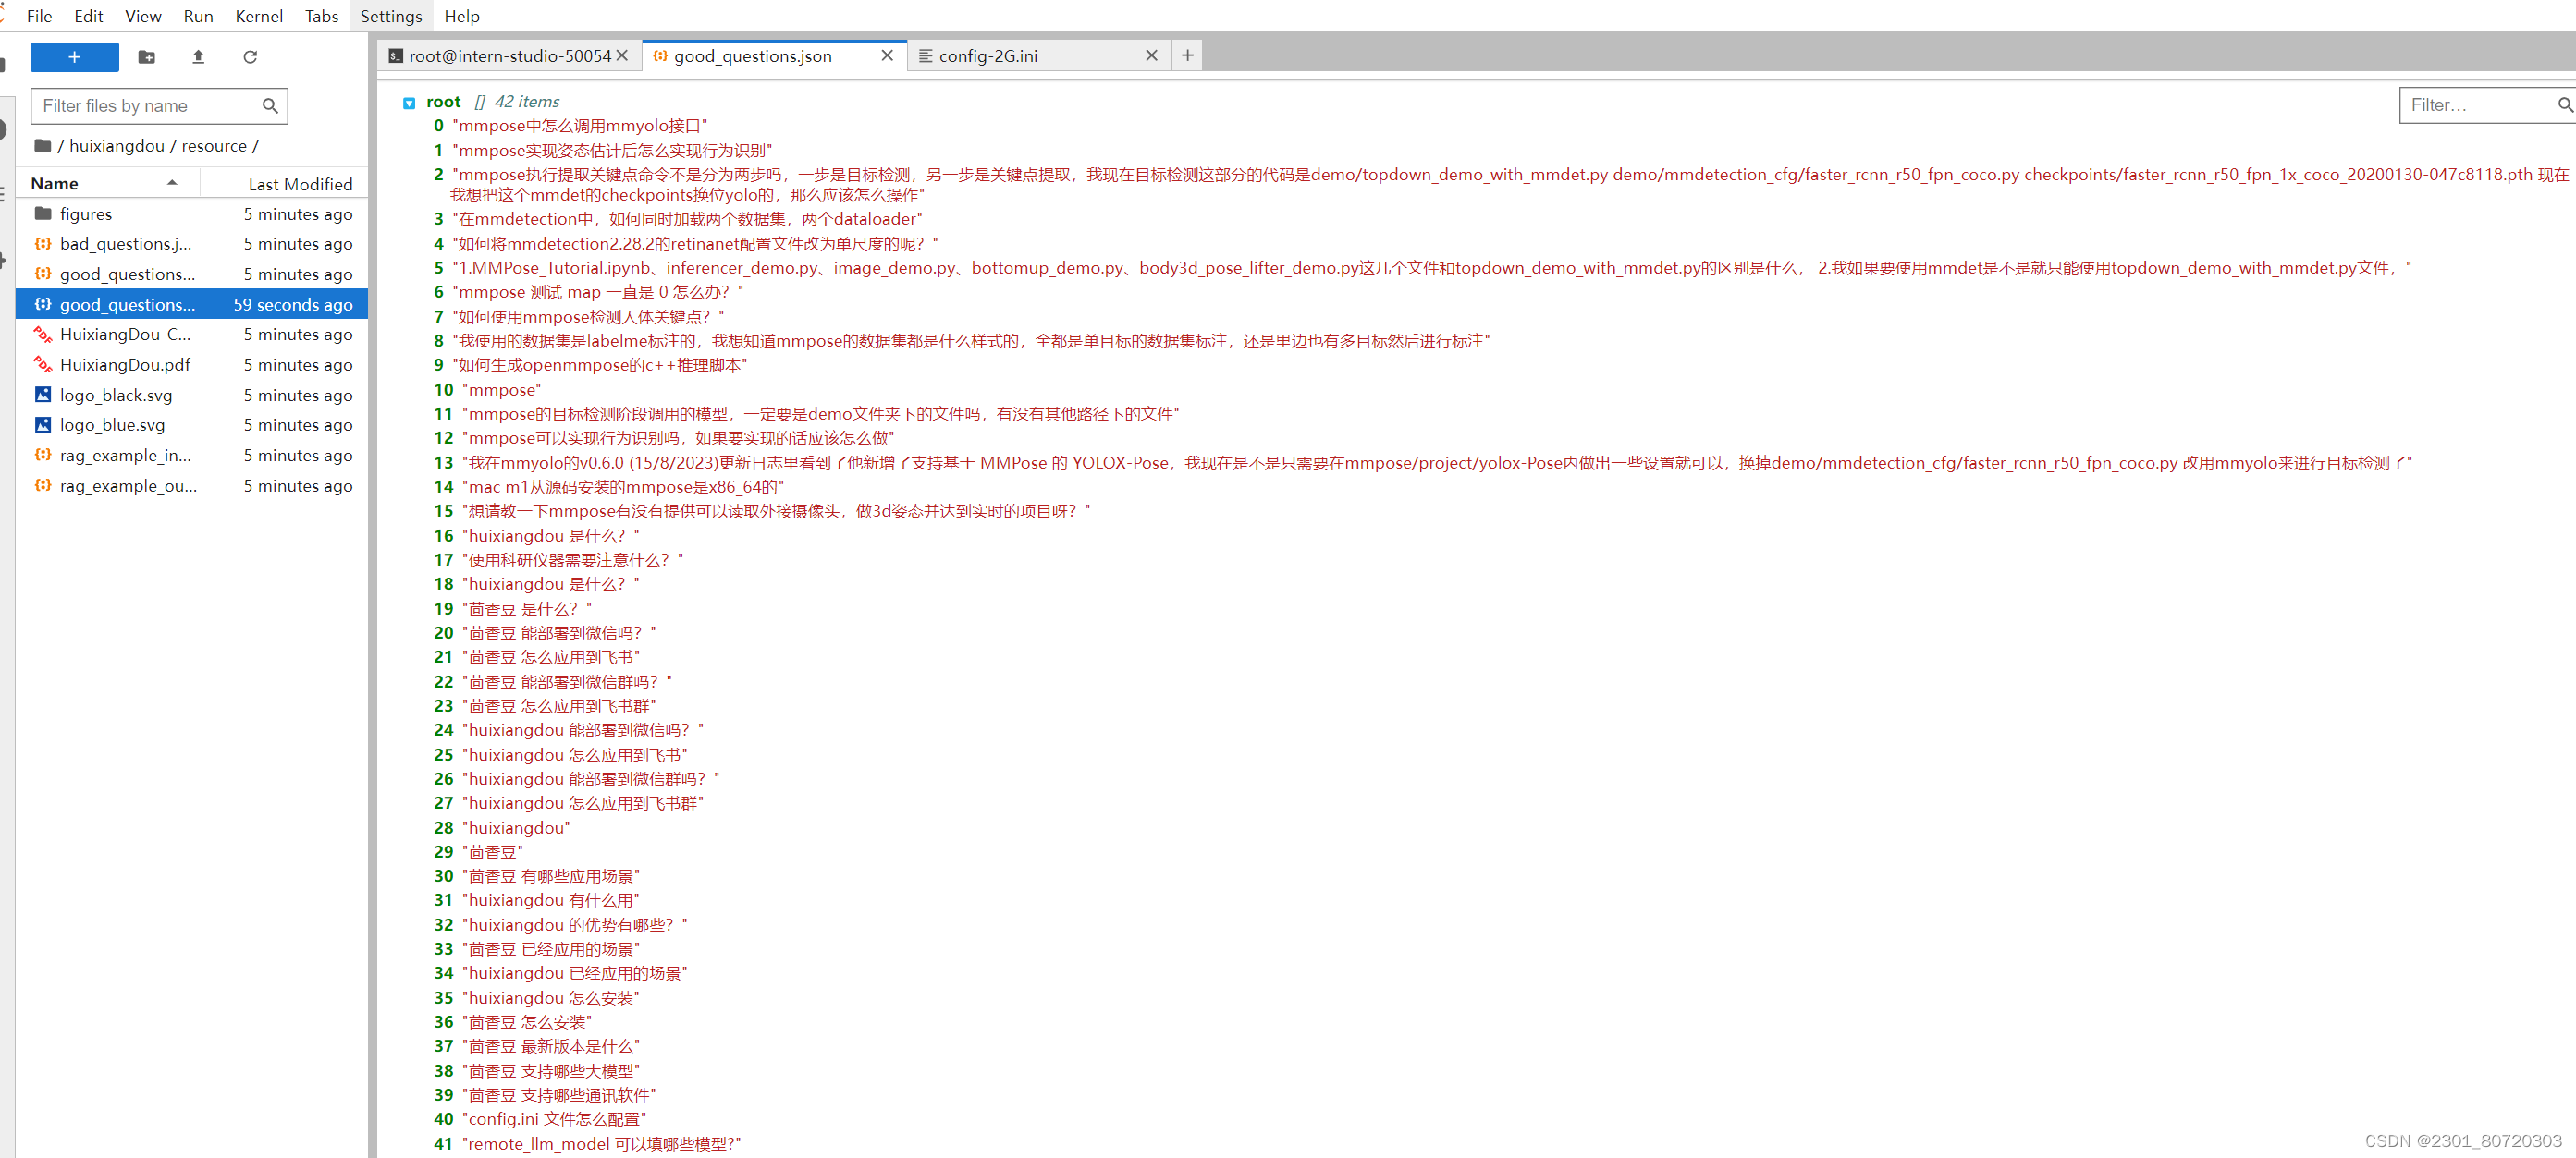The image size is (2576, 1158).
Task: Click the Filter files by name field
Action: [x=148, y=106]
